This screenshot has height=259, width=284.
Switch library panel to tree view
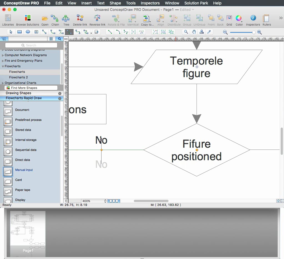pos(4,39)
